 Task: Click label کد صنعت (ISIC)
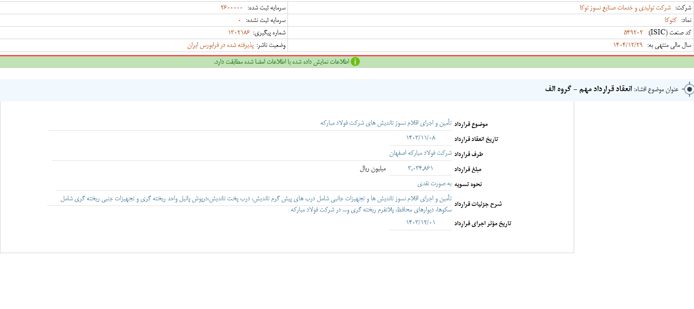(669, 33)
